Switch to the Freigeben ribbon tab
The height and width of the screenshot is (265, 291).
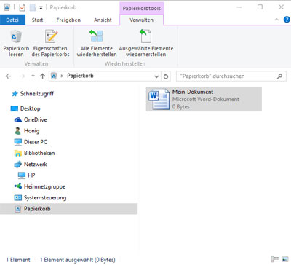pos(68,20)
